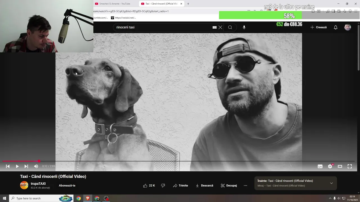Toggle the browser sidebar panel

pos(333,11)
